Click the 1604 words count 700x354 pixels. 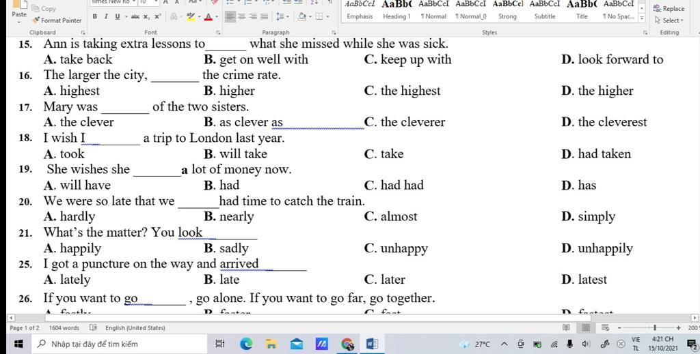[x=64, y=327]
